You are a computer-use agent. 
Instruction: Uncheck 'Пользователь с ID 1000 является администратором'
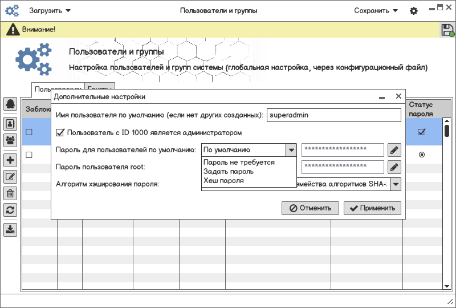[60, 132]
